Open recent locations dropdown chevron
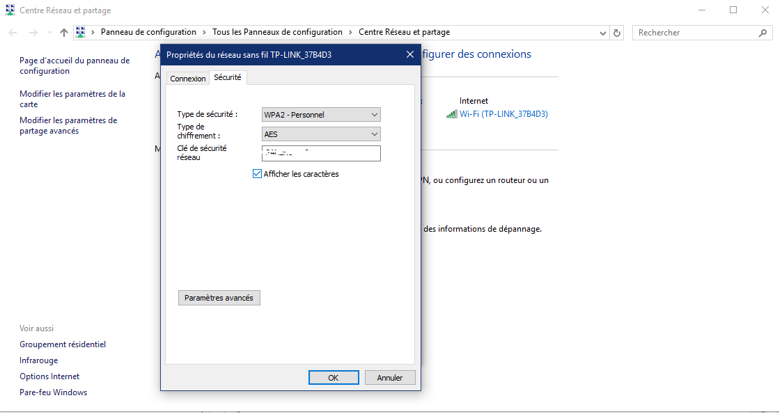Image resolution: width=782 pixels, height=414 pixels. pos(49,33)
